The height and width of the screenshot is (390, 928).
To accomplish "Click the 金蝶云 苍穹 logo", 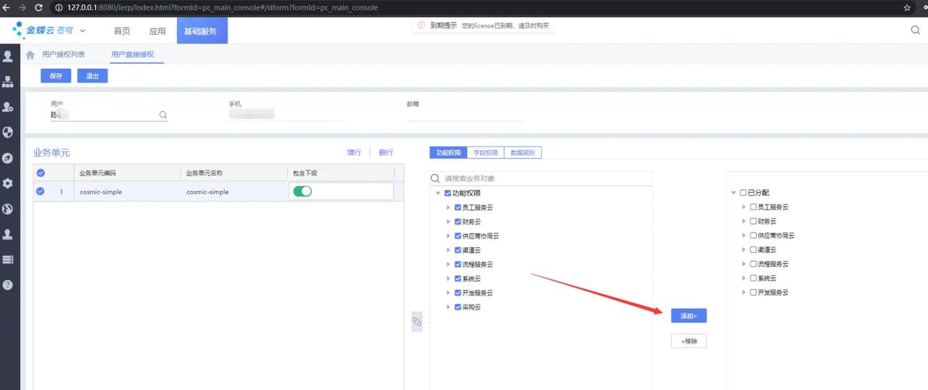I will pos(43,30).
